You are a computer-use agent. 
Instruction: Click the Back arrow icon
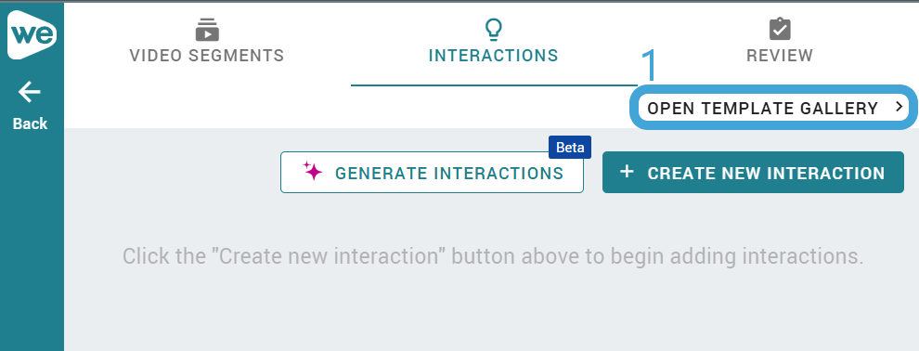(x=30, y=91)
